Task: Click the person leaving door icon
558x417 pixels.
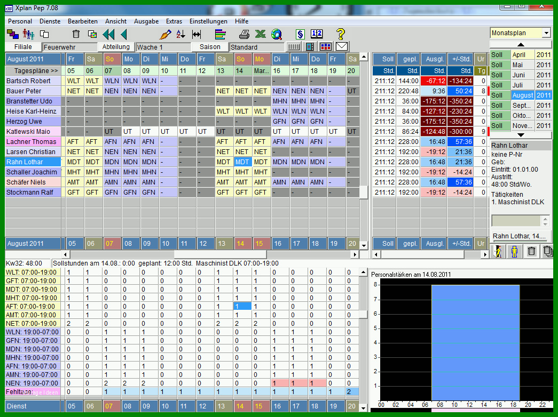Action: point(499,251)
